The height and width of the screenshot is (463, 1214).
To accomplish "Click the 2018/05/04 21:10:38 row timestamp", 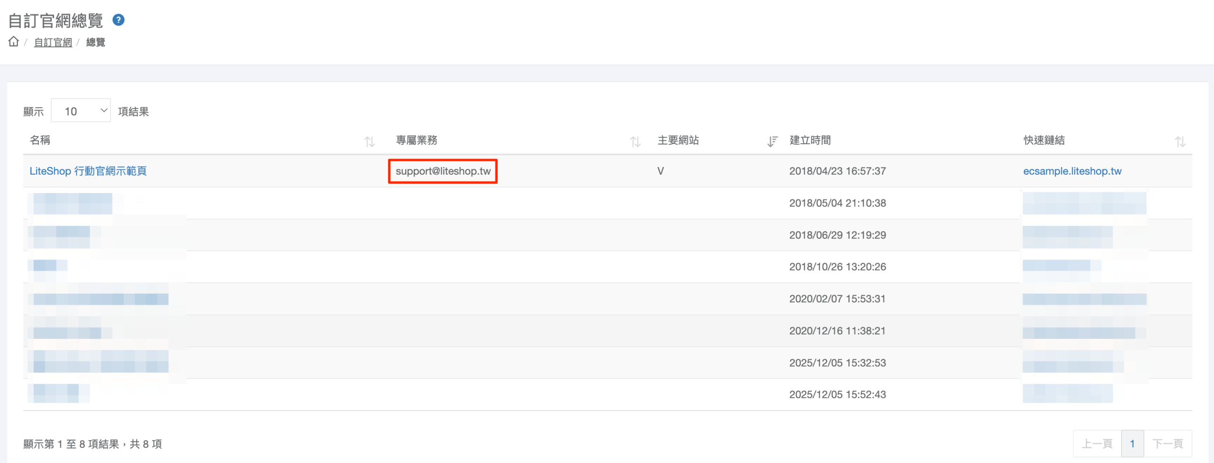I will [837, 203].
